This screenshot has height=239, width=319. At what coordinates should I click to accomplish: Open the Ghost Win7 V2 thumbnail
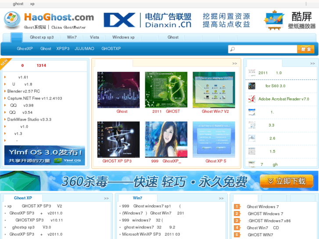214,90
